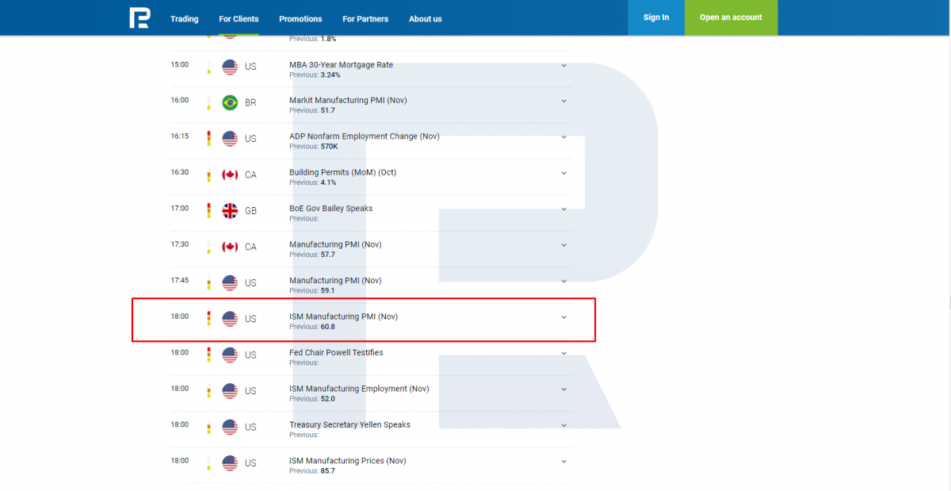Image resolution: width=951 pixels, height=491 pixels.
Task: Expand the BoE Gov Bailey Speaks entry
Action: [x=564, y=209]
